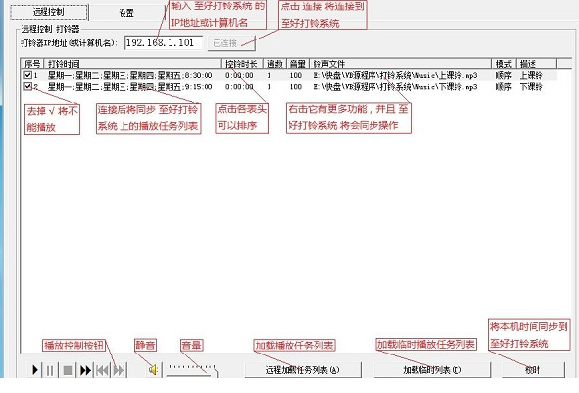Adjust the volume slider track

[192, 370]
